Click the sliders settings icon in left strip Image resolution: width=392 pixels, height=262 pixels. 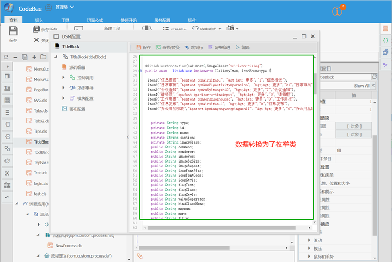[7, 185]
